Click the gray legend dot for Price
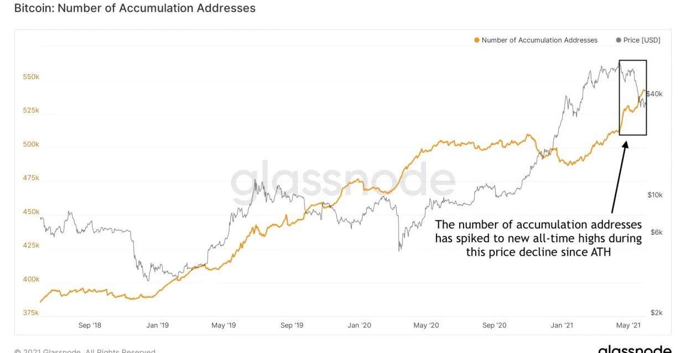 coord(619,40)
